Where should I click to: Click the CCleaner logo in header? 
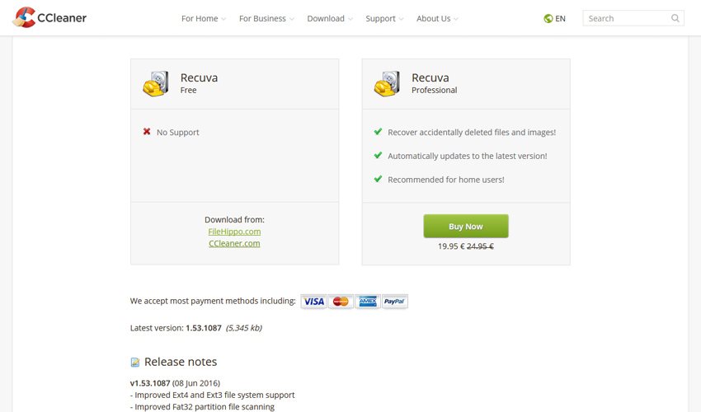50,17
